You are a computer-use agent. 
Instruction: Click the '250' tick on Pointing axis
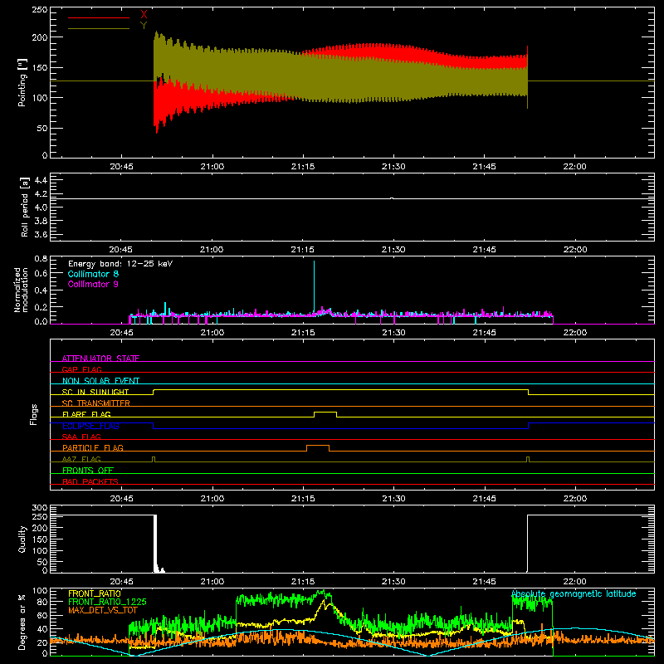pos(40,9)
